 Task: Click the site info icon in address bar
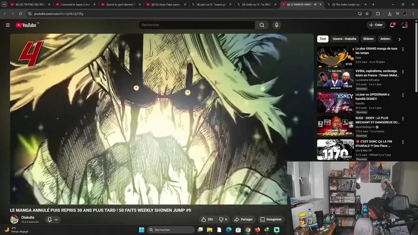pyautogui.click(x=30, y=14)
